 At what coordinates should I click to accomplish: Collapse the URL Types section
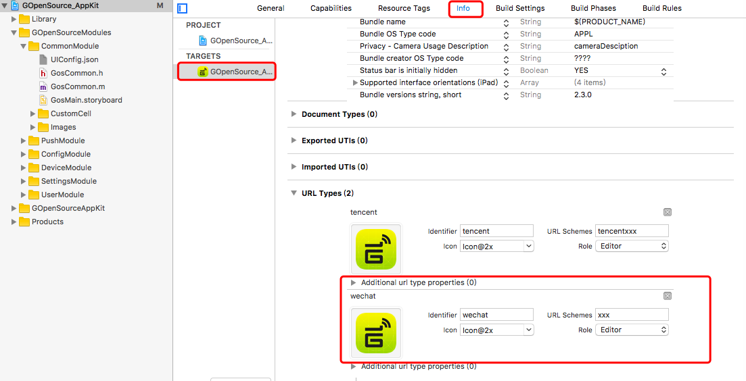[x=294, y=193]
